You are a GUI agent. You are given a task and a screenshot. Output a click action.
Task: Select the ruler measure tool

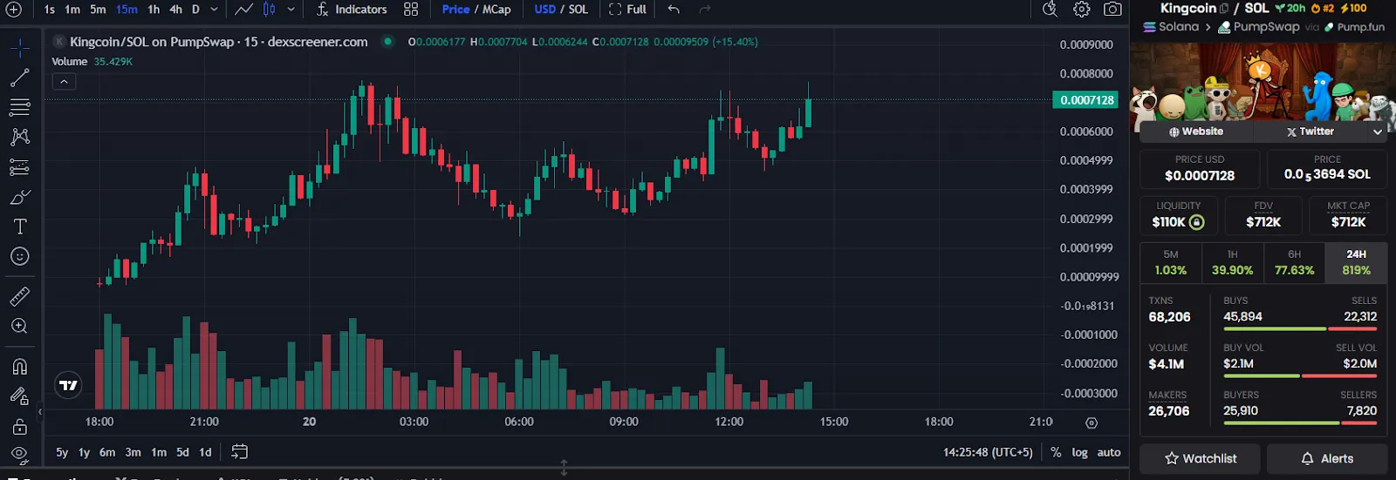click(x=19, y=296)
